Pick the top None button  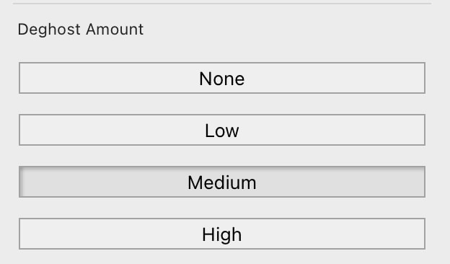222,78
